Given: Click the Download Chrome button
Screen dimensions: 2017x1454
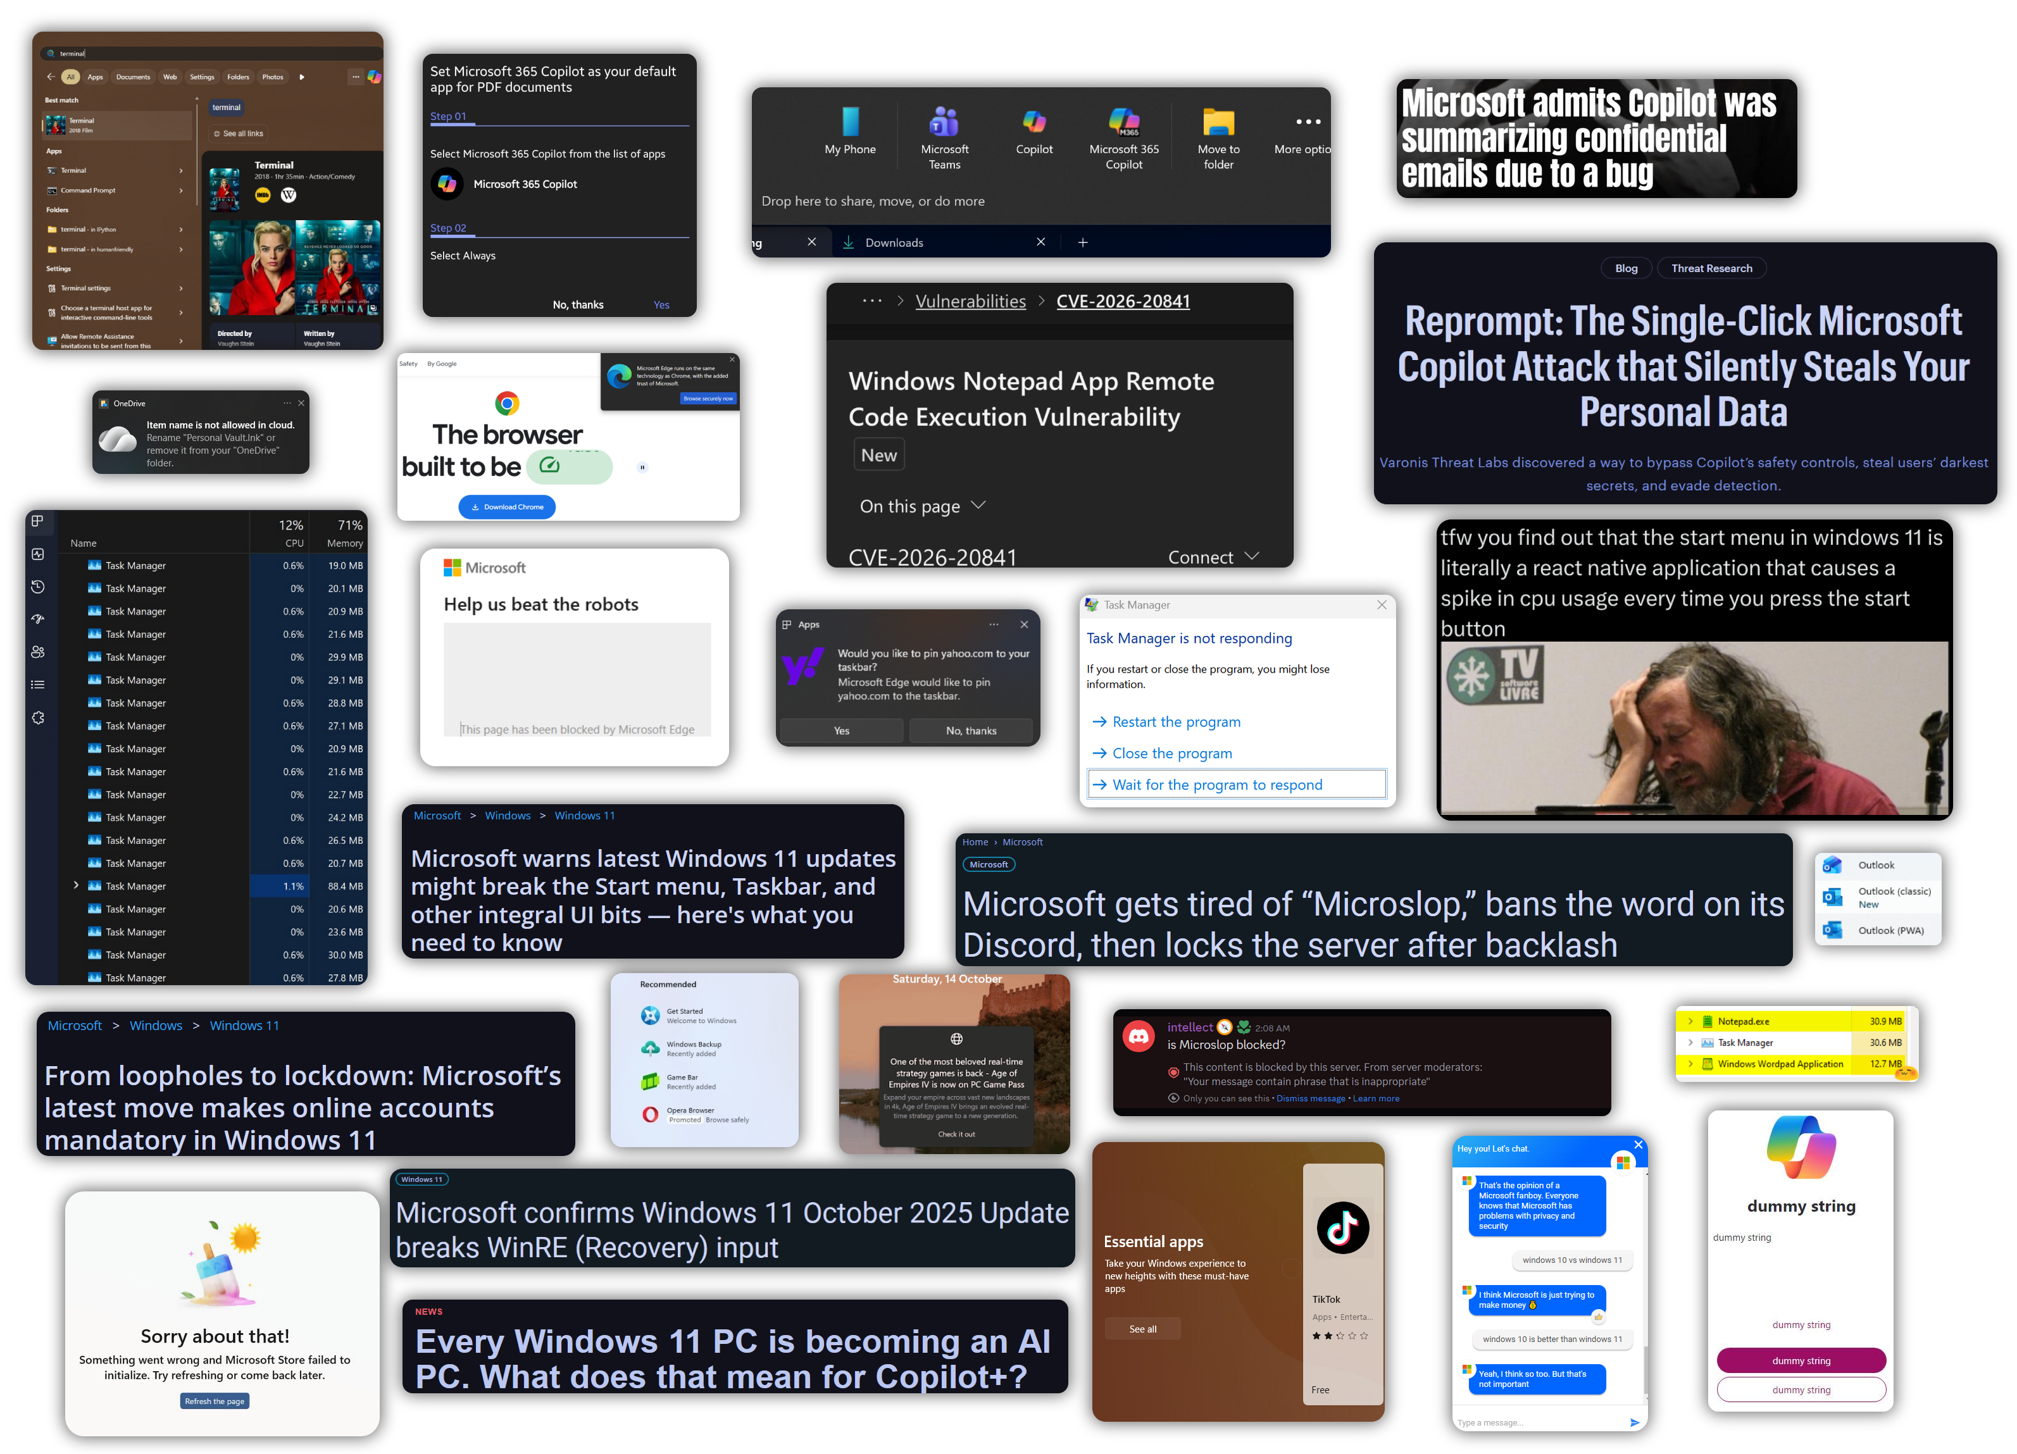Looking at the screenshot, I should tap(507, 507).
